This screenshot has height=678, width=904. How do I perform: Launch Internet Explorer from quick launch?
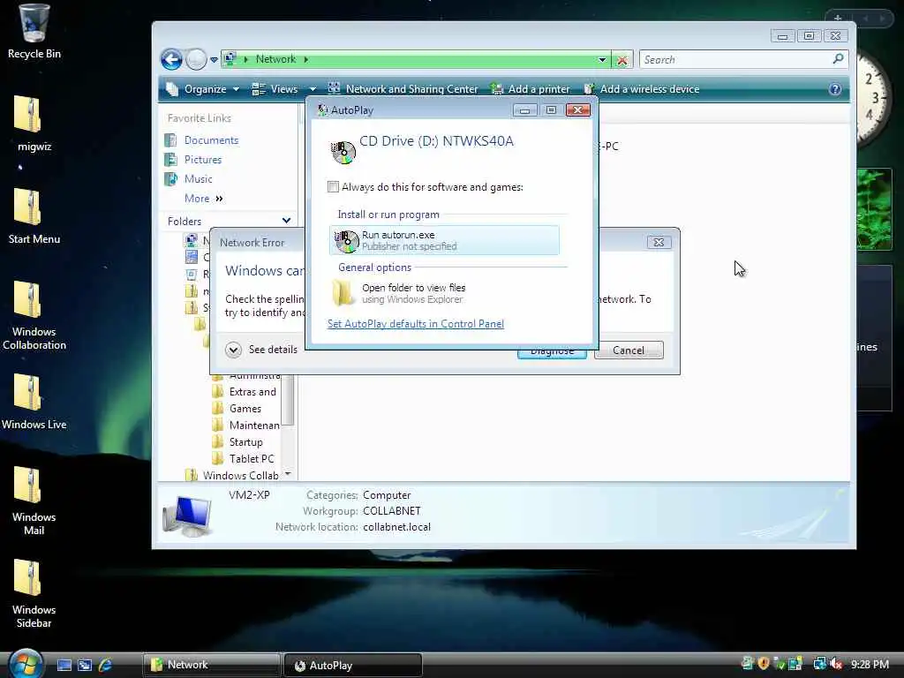coord(105,666)
